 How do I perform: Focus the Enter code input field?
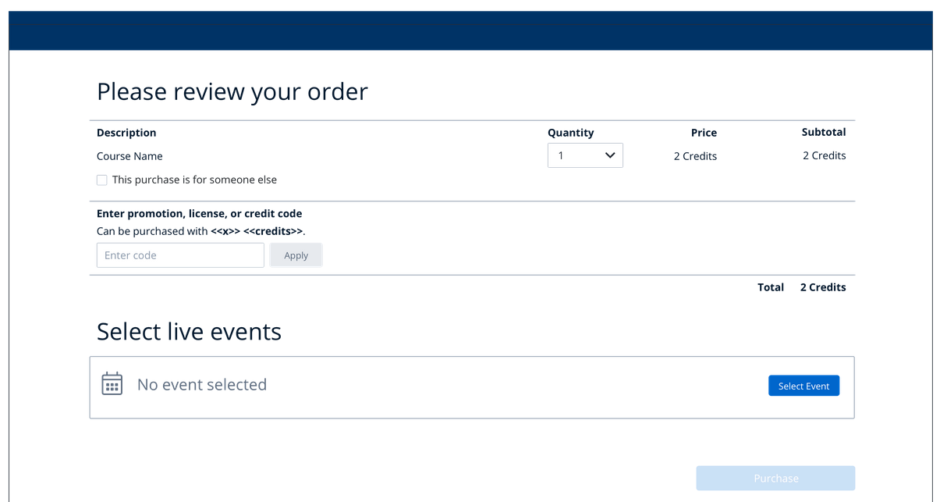pos(180,255)
